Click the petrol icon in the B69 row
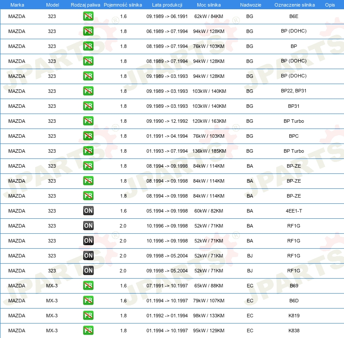Image resolution: width=344 pixels, height=338 pixels. click(88, 286)
